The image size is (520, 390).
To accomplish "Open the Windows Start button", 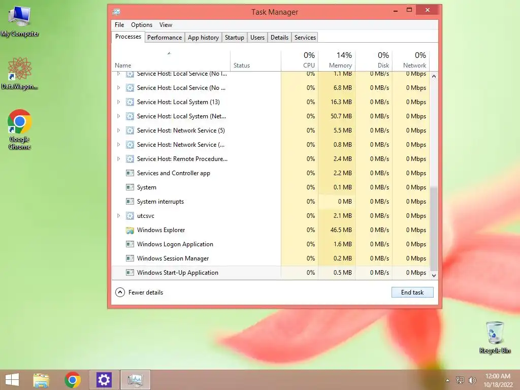I will pyautogui.click(x=12, y=380).
